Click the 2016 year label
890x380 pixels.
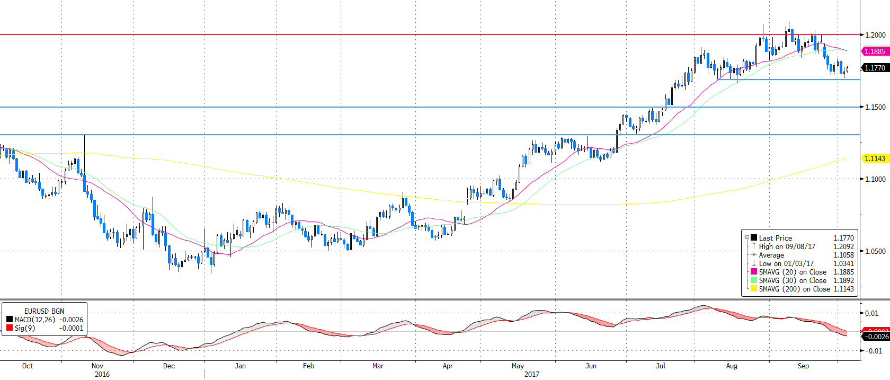click(102, 374)
